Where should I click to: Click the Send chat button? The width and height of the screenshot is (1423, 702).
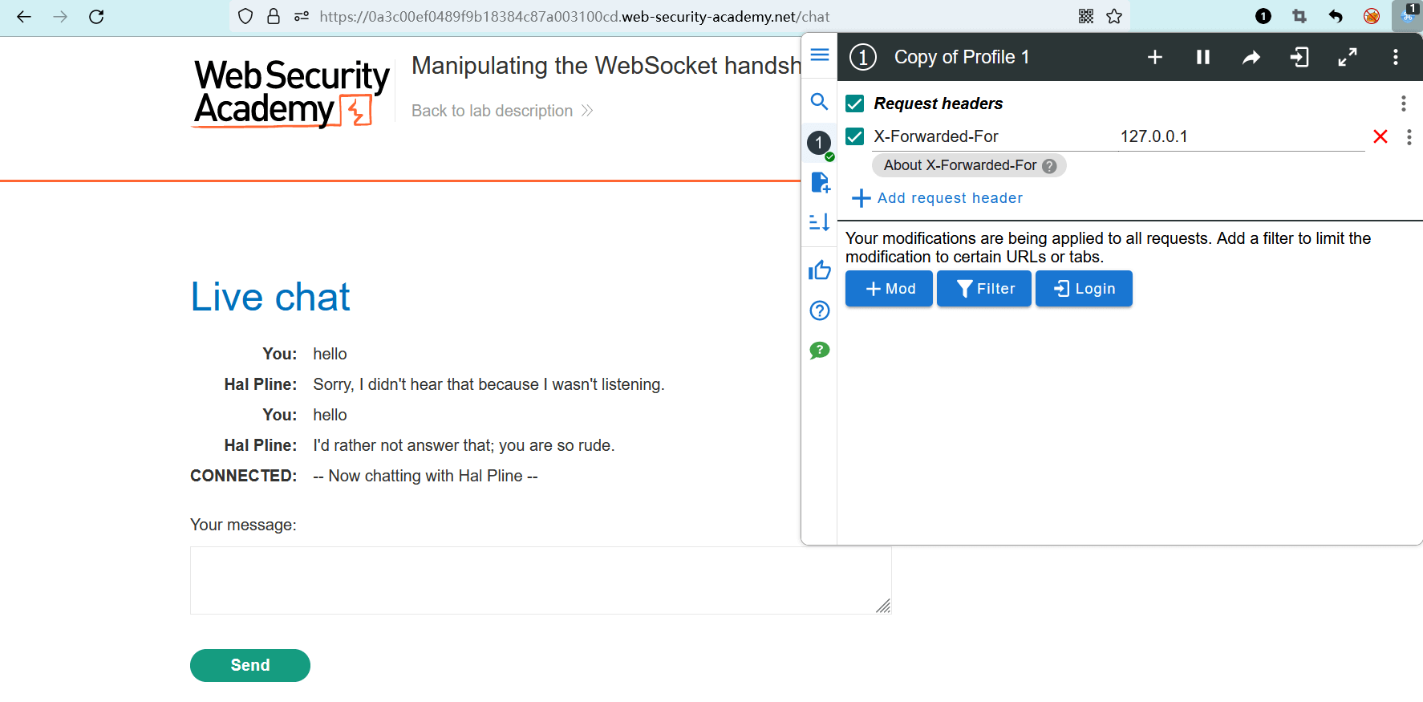click(250, 665)
